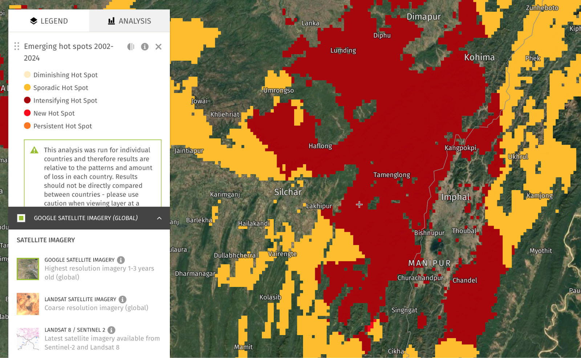This screenshot has height=358, width=581.
Task: Show info for Landsat 8 / Sentinel 2
Action: point(111,330)
